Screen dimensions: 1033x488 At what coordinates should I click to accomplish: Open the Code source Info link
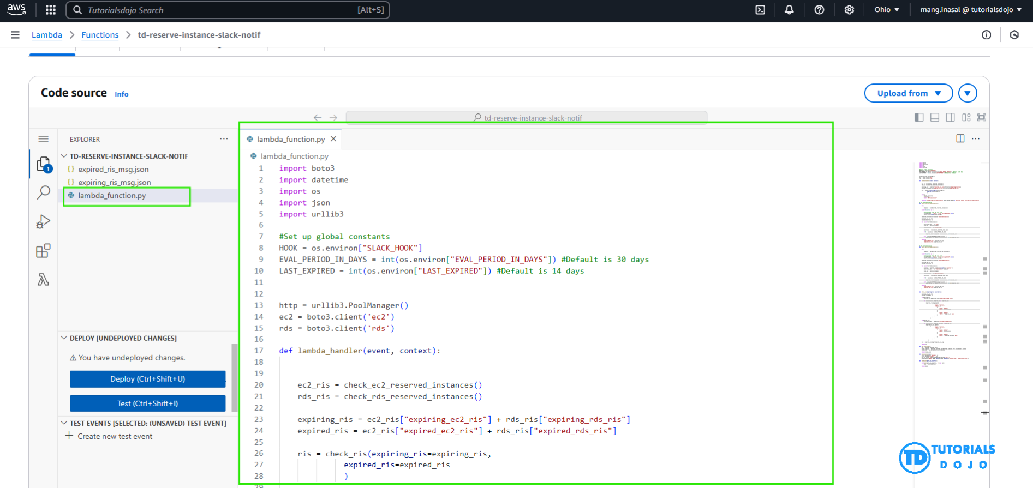click(x=122, y=94)
